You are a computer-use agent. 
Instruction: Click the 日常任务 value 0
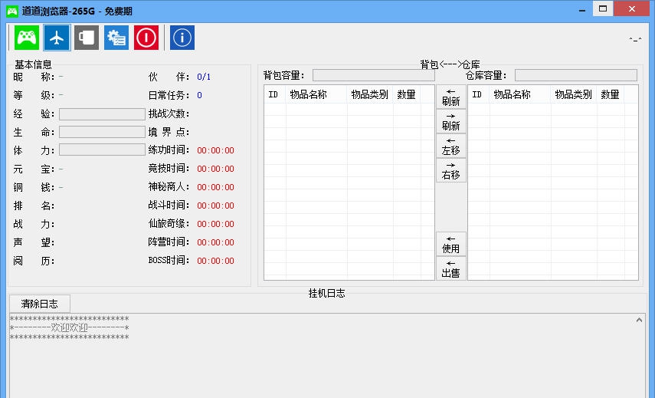(x=200, y=95)
